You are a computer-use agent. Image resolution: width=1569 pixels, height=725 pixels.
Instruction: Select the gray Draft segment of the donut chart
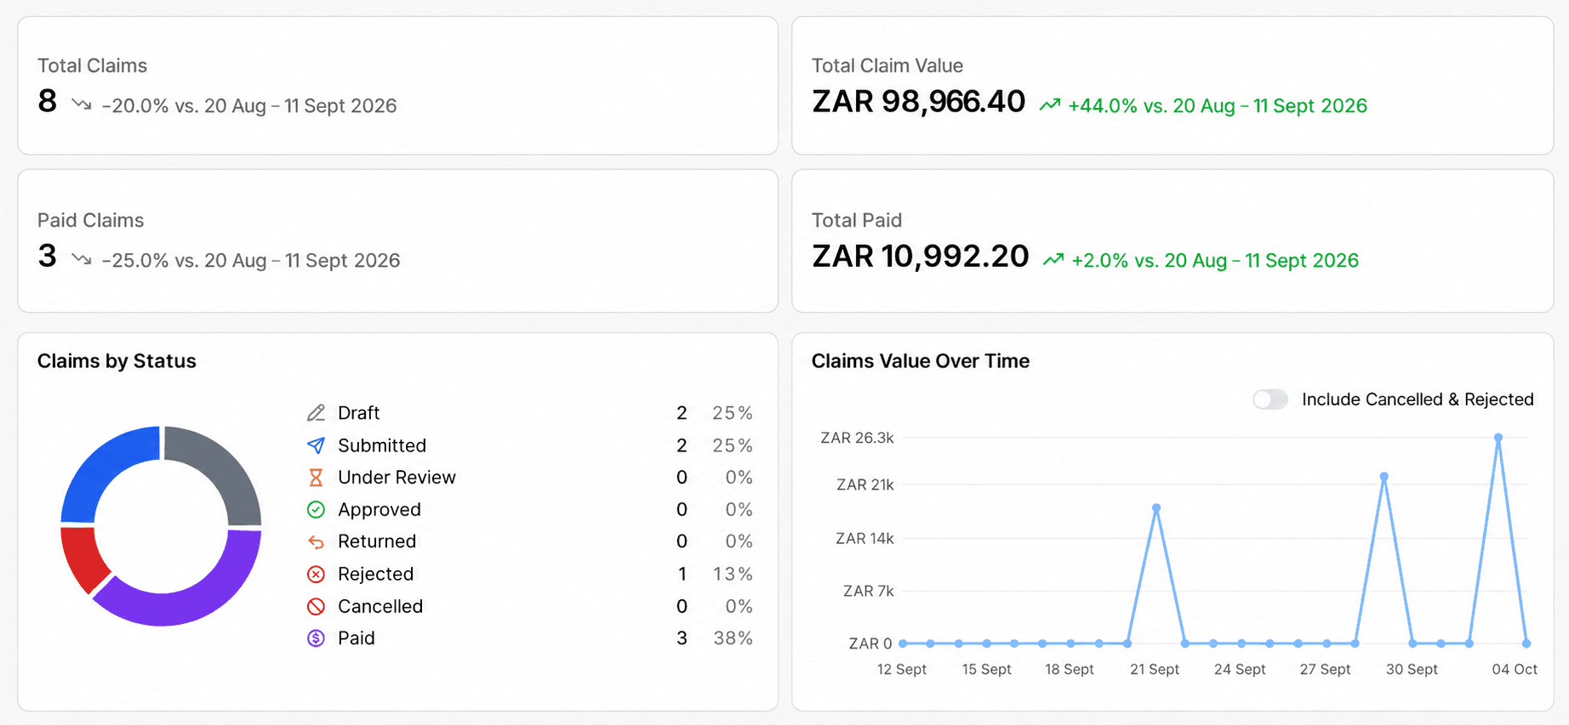click(221, 466)
